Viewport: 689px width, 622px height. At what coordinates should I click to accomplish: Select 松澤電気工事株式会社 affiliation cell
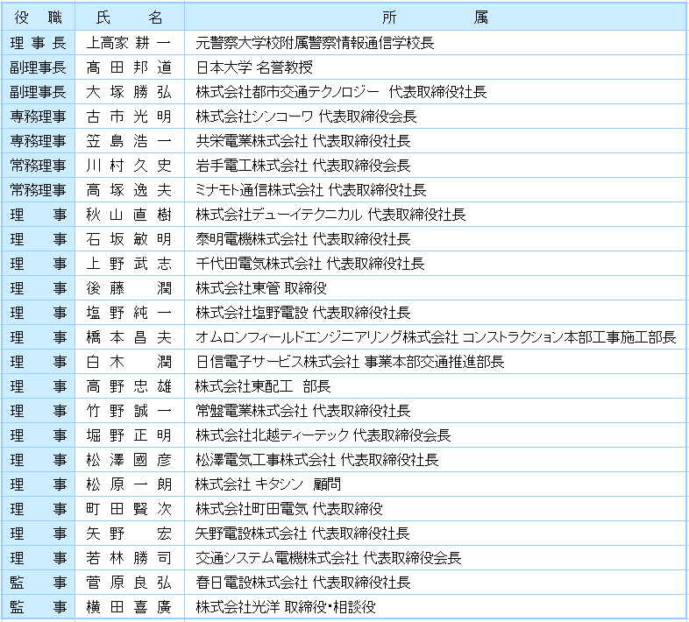(x=436, y=461)
